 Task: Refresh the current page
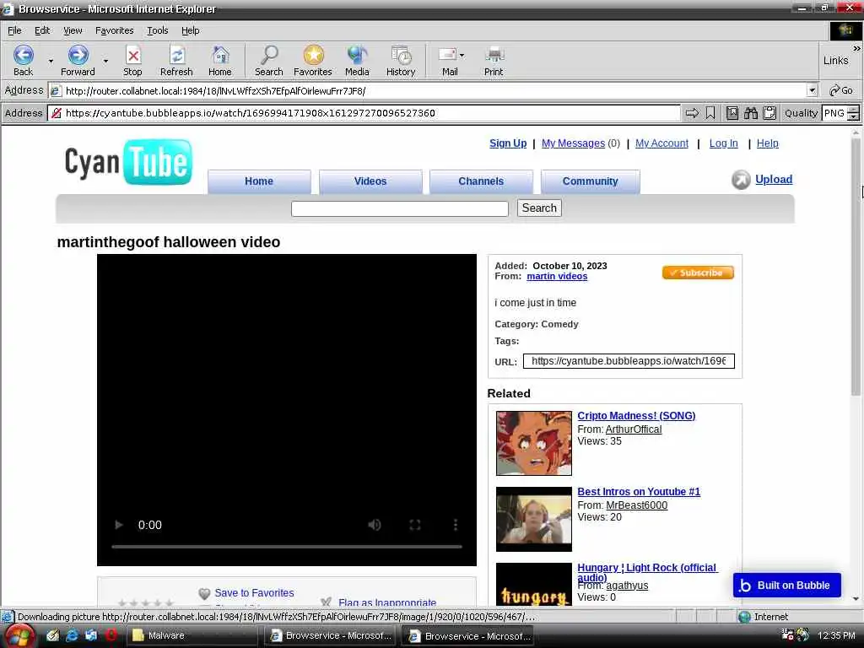176,61
